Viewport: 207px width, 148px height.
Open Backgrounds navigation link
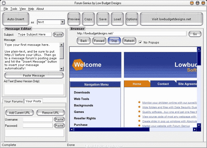(83, 105)
